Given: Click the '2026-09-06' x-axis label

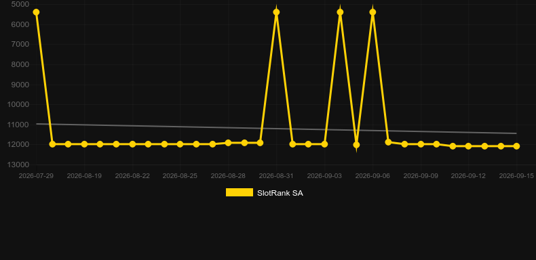Looking at the screenshot, I should [372, 176].
